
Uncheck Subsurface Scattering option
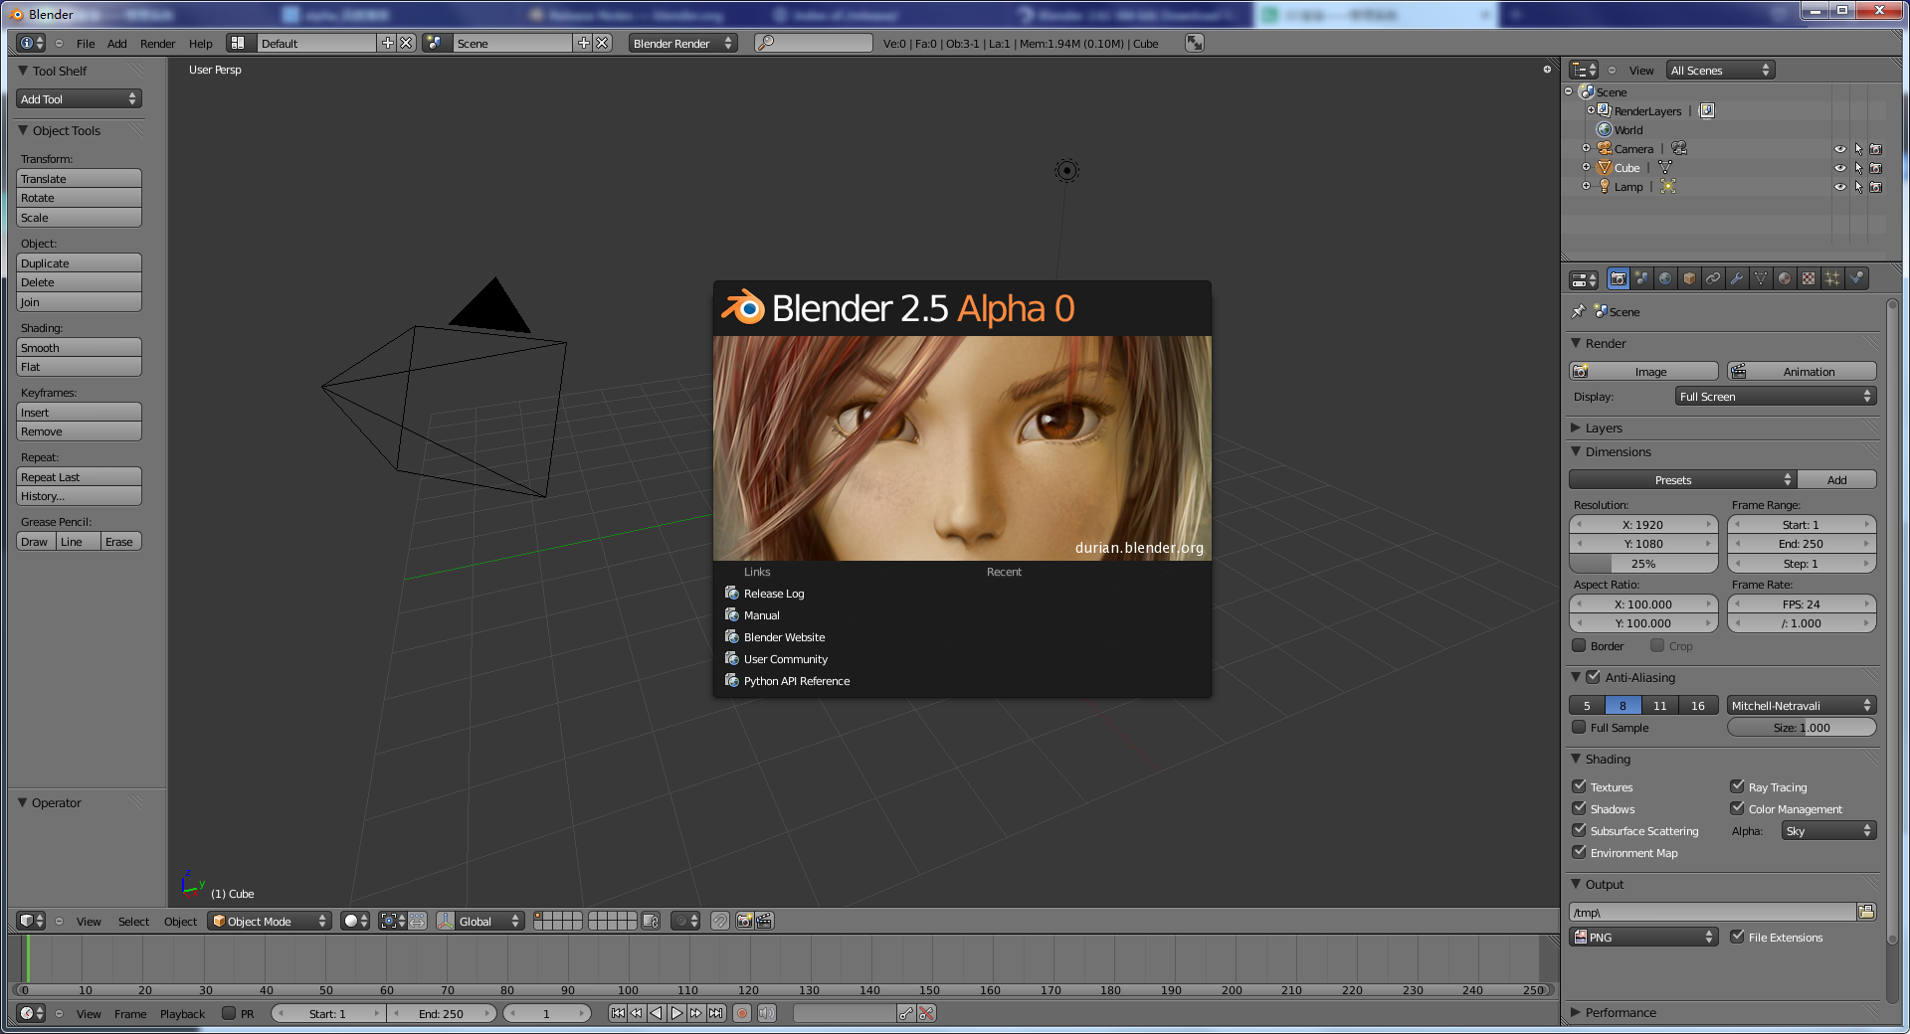point(1579,830)
